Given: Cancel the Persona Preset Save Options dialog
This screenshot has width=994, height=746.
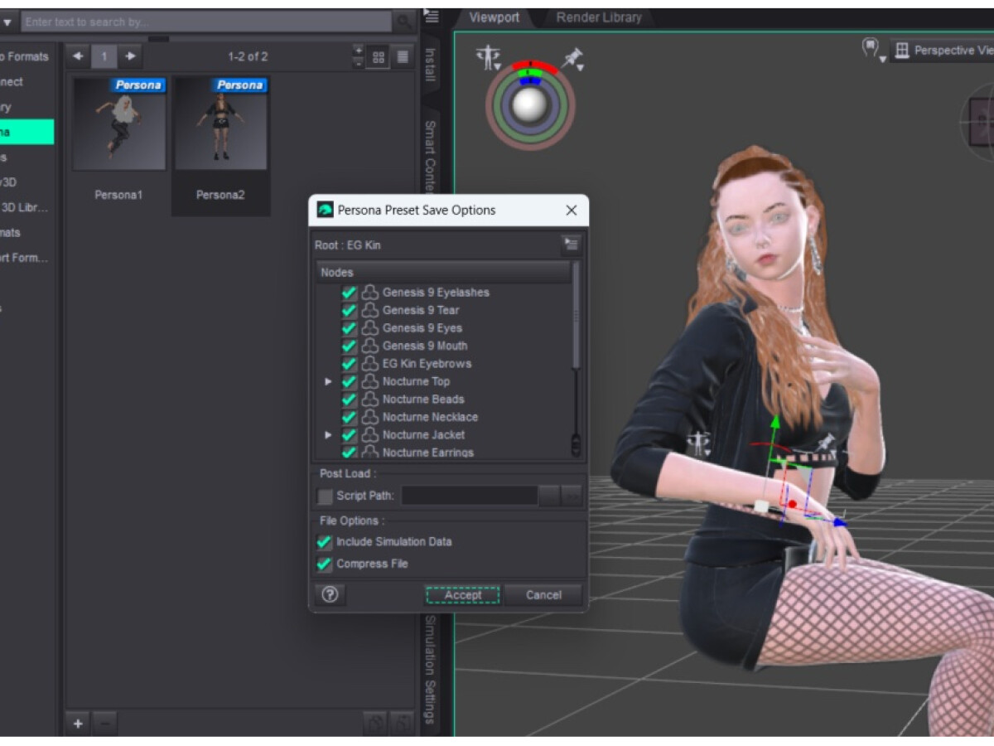Looking at the screenshot, I should (x=543, y=594).
